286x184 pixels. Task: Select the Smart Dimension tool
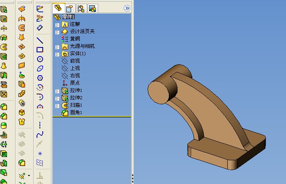click(x=40, y=27)
